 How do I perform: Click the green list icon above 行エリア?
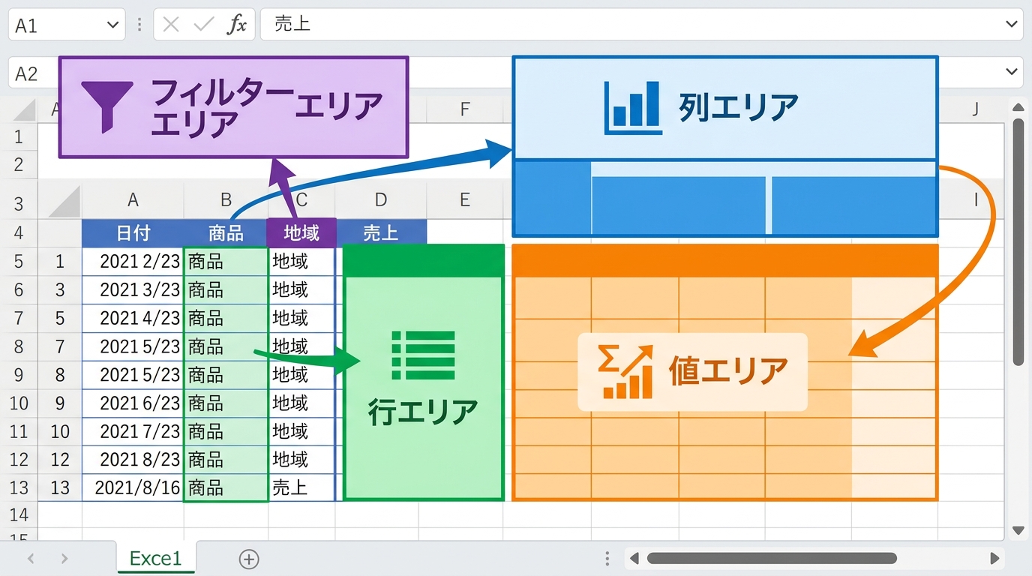423,355
